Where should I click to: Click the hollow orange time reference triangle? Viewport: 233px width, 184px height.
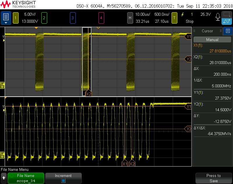(98, 28)
